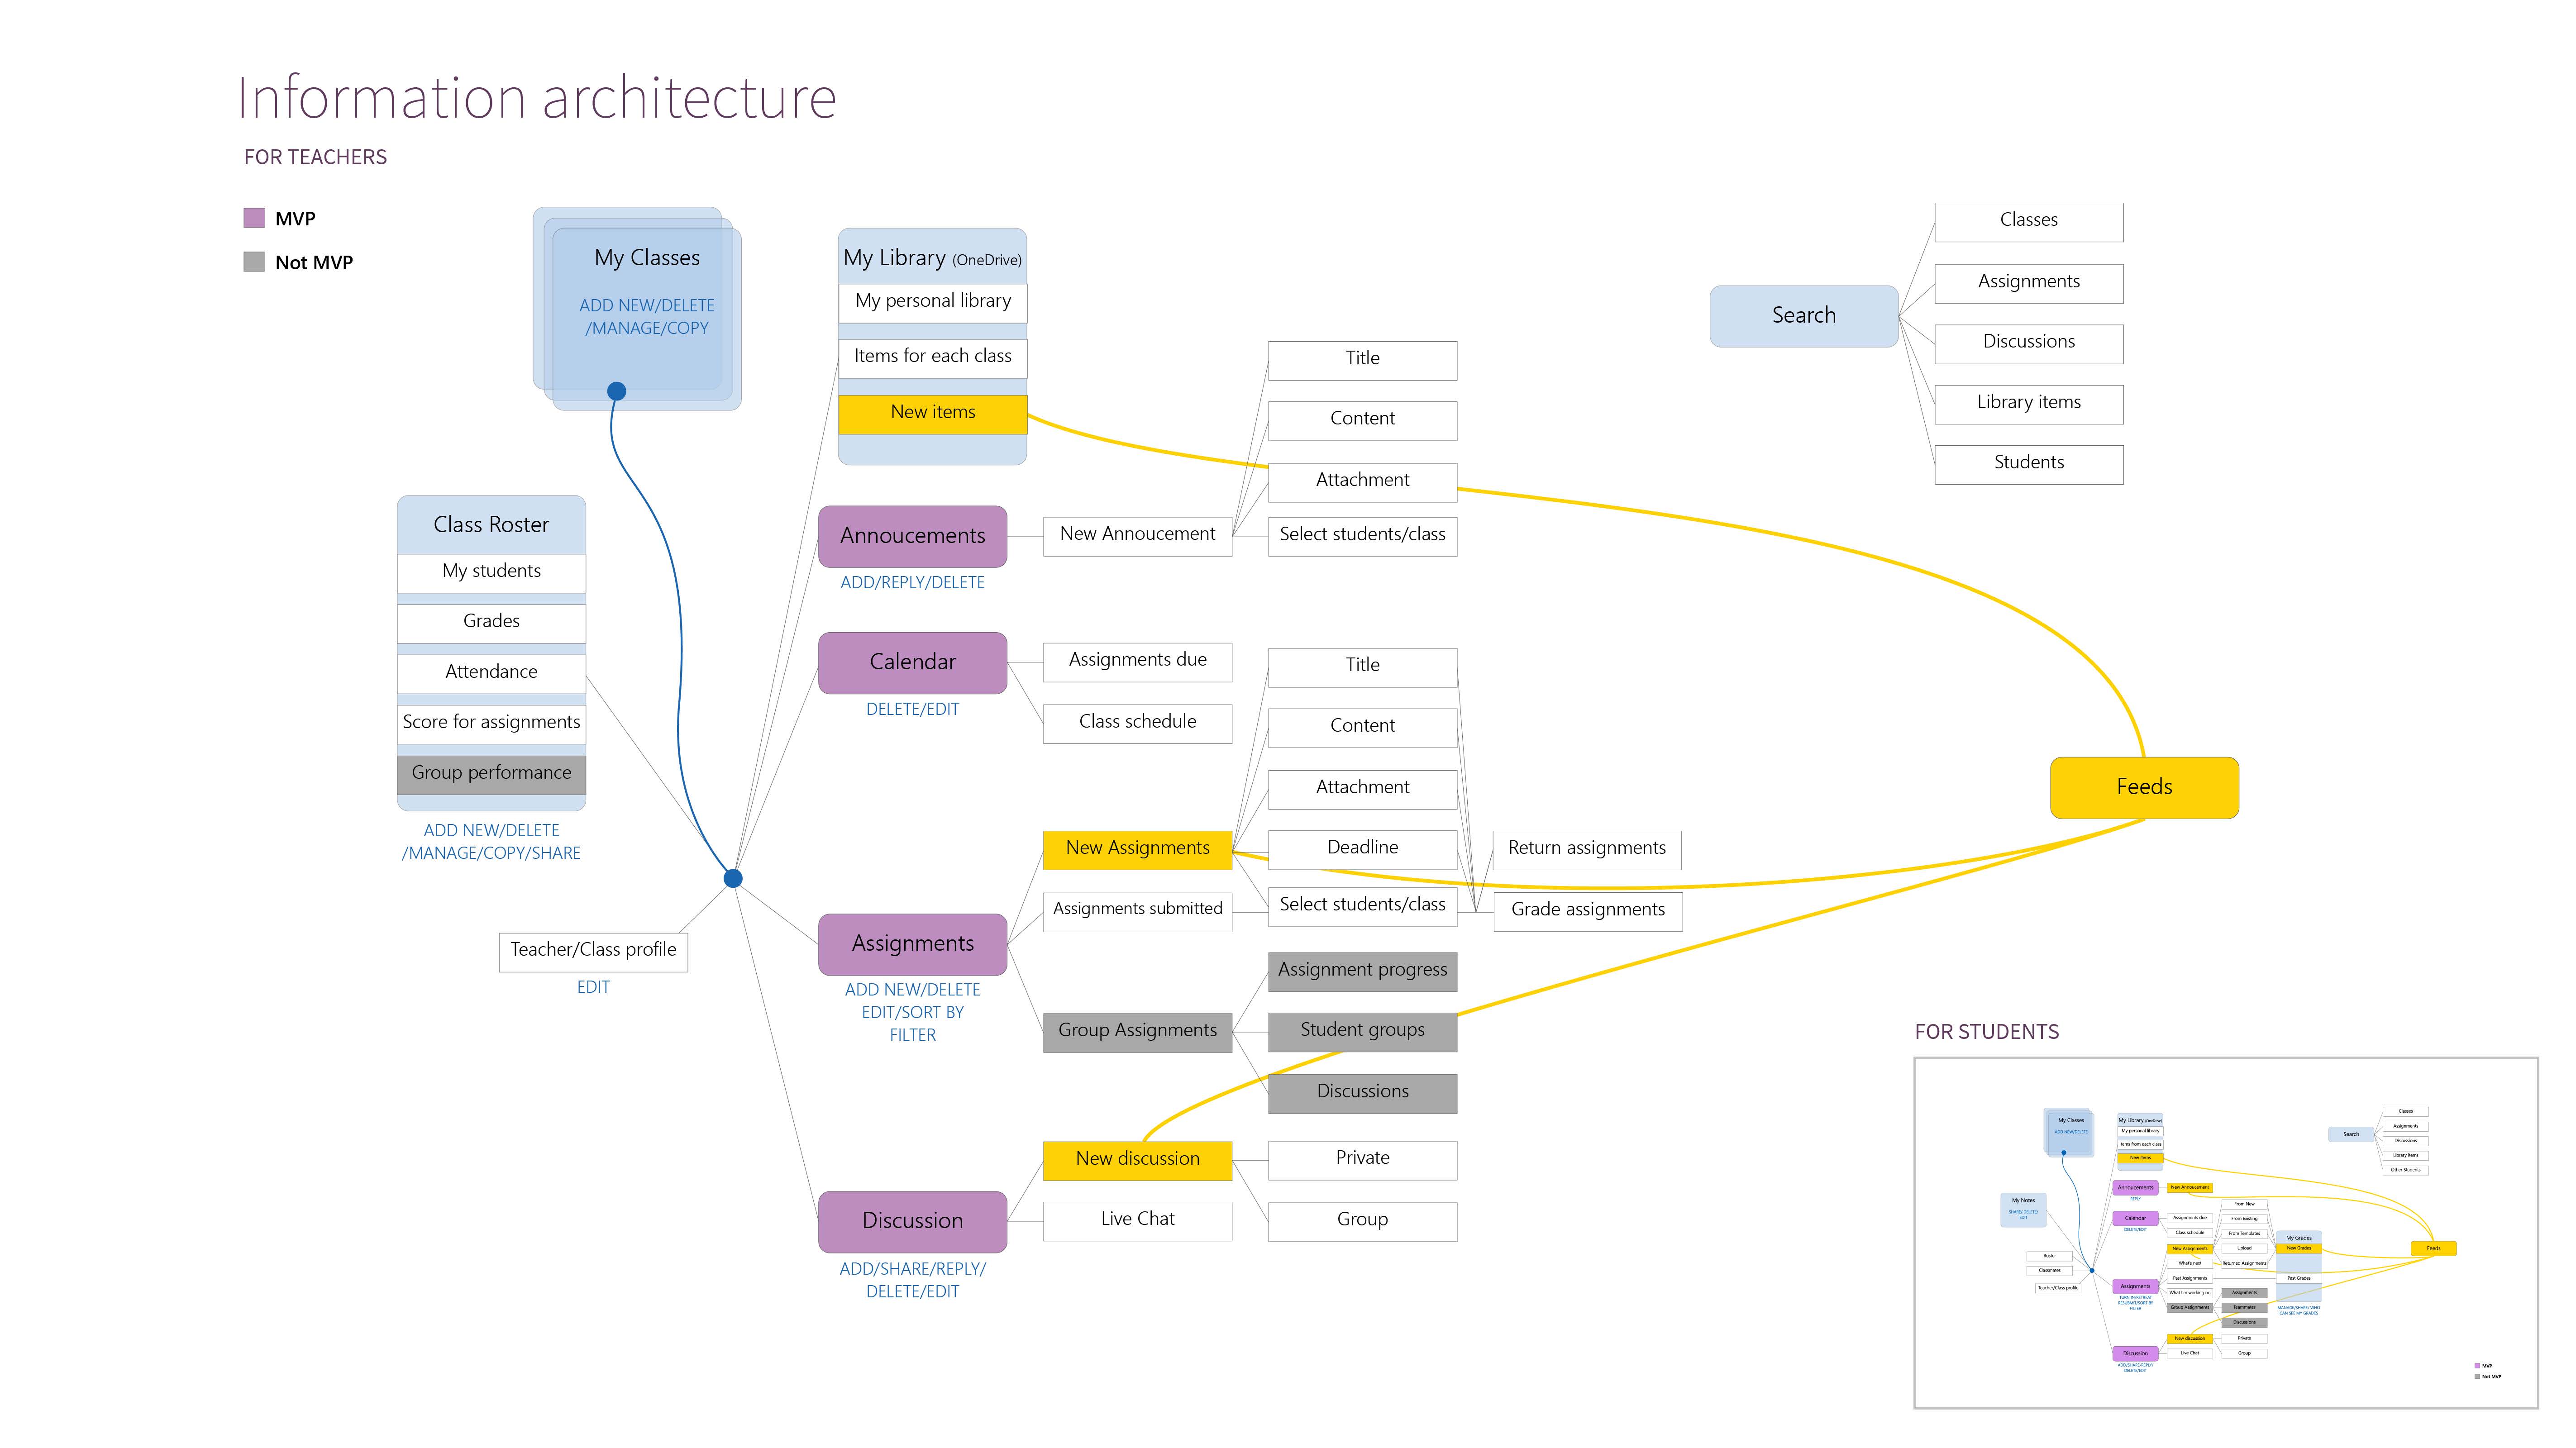Select the Return assignments box
Screen dimensions: 2576x1448
(1587, 850)
